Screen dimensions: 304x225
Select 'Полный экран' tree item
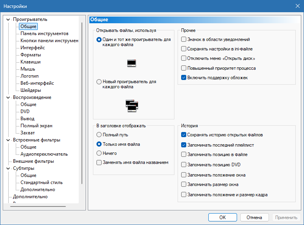(37, 126)
